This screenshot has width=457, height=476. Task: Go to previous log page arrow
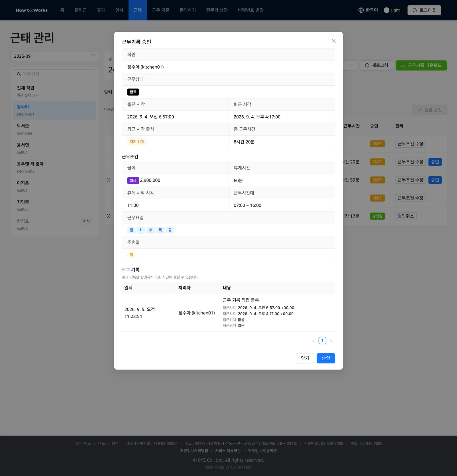click(x=313, y=341)
